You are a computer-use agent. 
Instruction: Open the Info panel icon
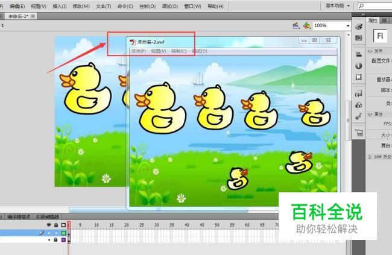pyautogui.click(x=359, y=66)
